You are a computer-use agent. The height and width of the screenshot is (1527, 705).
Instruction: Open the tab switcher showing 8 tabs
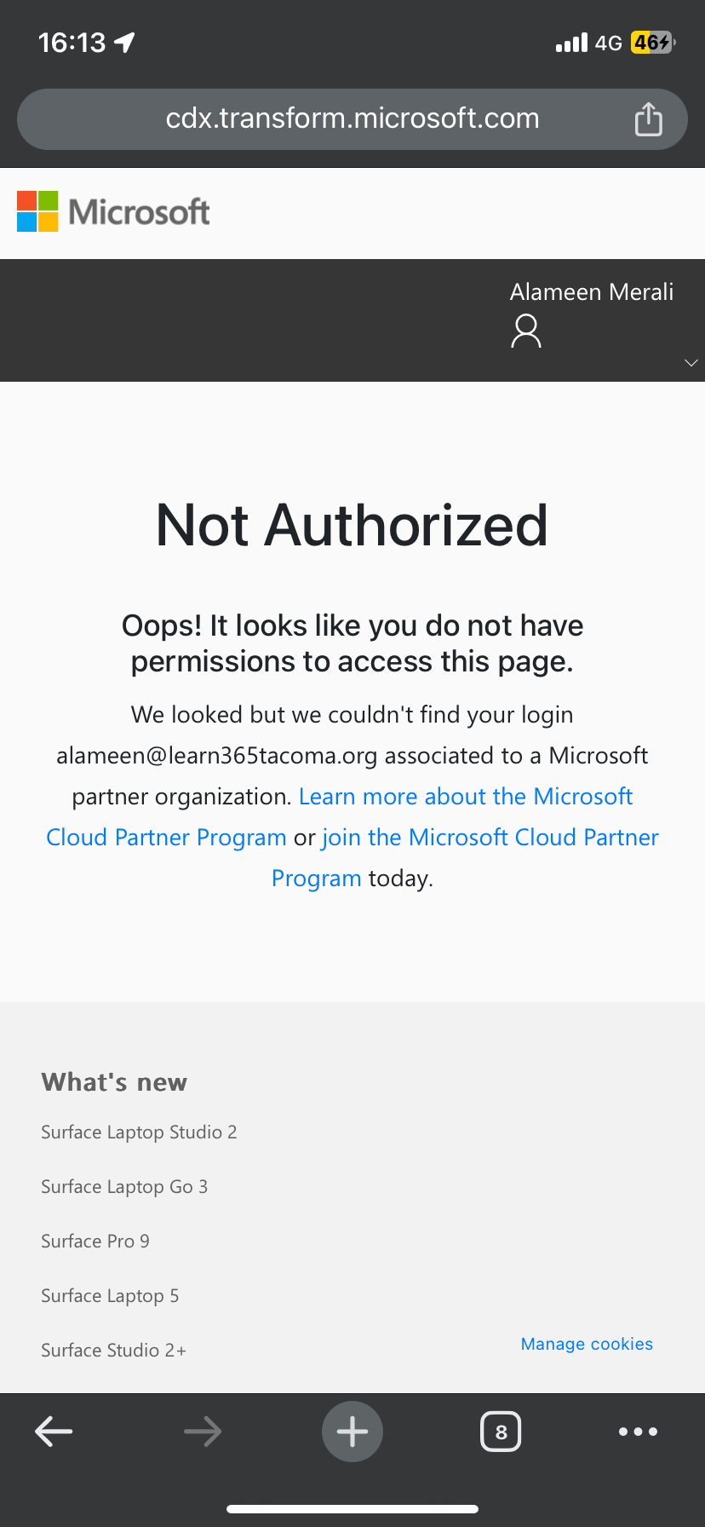click(501, 1432)
